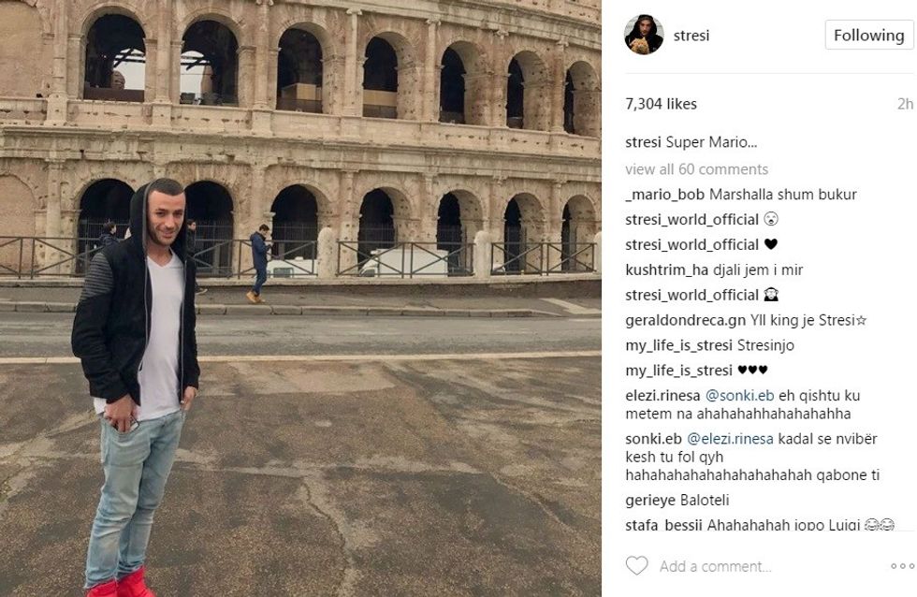Expand view all 60 comments
917x597 pixels.
point(696,169)
